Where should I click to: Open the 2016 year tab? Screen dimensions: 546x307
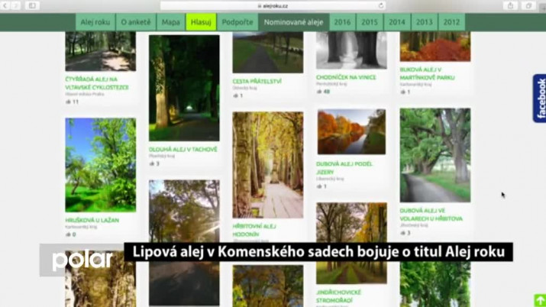click(x=342, y=22)
